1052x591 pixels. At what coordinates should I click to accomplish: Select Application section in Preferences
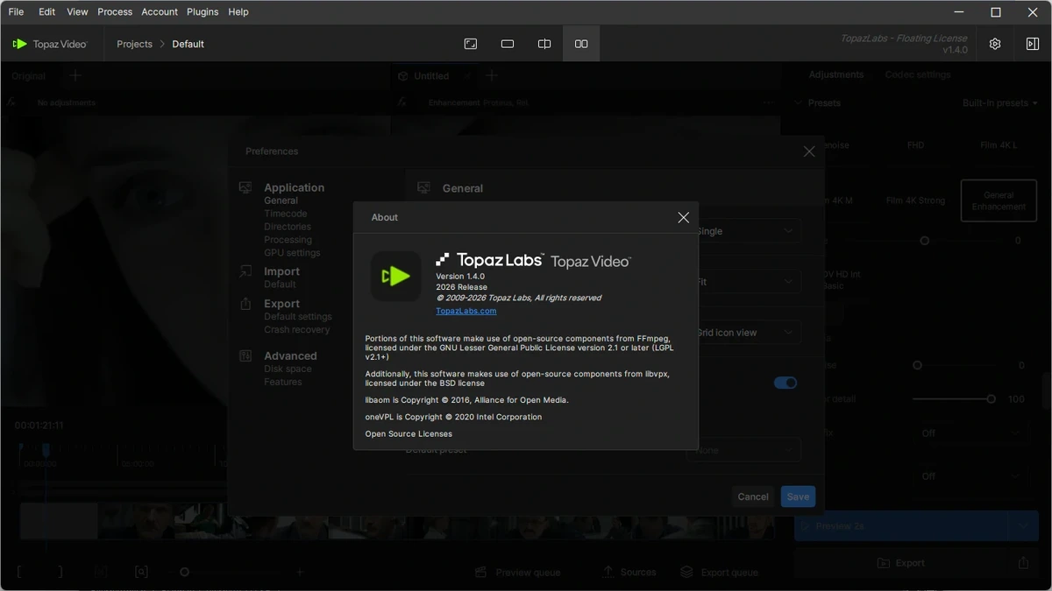(x=294, y=187)
